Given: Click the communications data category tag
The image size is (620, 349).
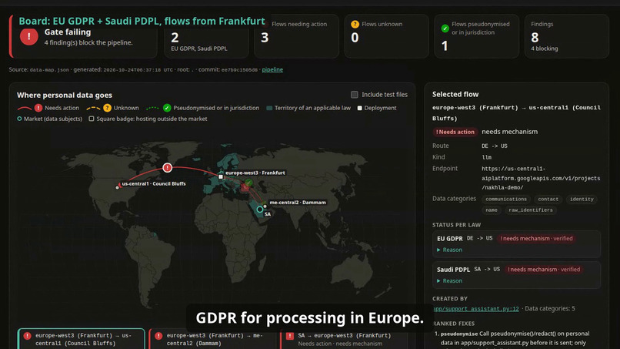Looking at the screenshot, I should (x=506, y=200).
